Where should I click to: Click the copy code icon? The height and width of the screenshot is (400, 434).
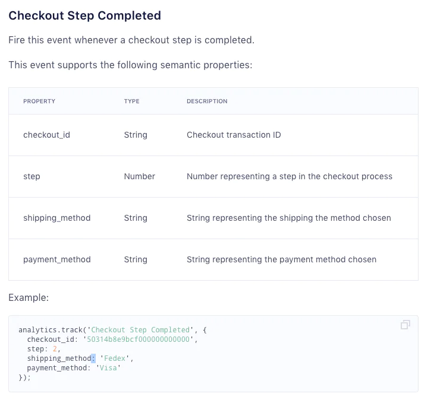tap(405, 325)
